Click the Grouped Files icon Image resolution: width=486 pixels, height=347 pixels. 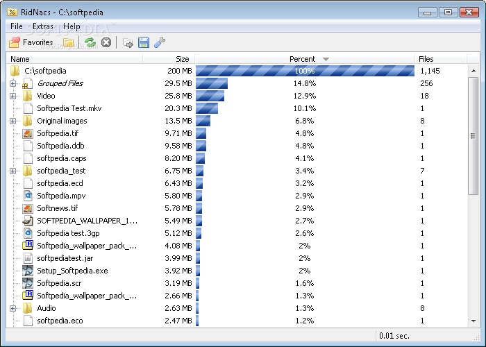pyautogui.click(x=27, y=83)
